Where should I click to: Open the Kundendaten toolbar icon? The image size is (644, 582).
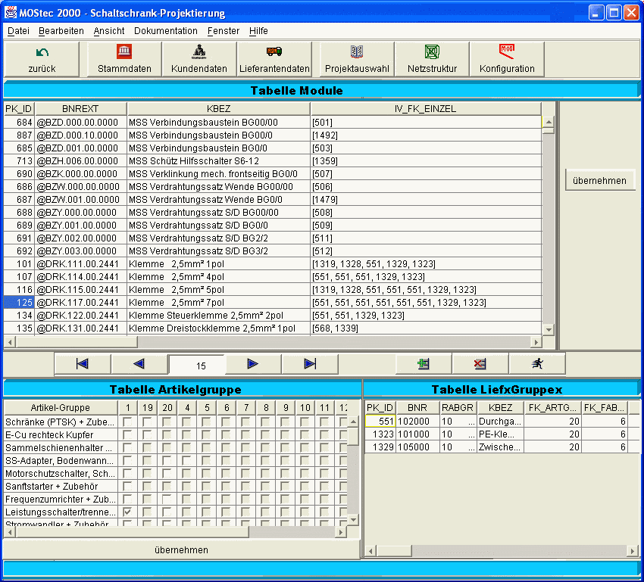199,60
